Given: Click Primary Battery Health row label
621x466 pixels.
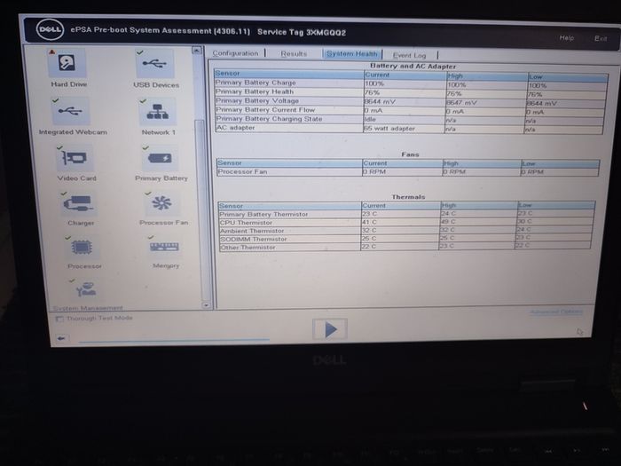Looking at the screenshot, I should click(255, 91).
